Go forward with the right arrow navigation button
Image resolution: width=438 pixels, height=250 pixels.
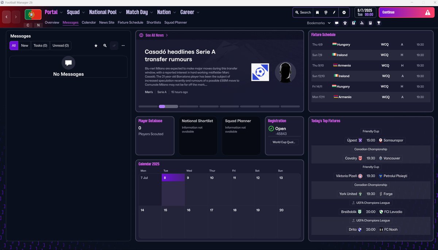(16, 17)
